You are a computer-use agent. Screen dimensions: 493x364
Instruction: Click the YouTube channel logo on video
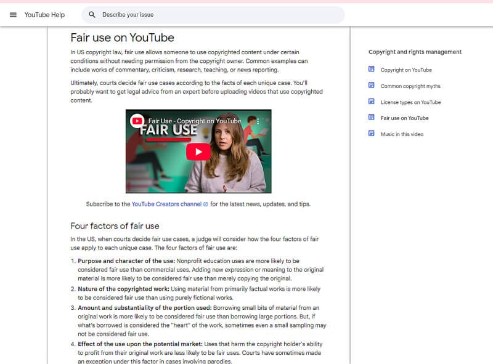pos(137,121)
